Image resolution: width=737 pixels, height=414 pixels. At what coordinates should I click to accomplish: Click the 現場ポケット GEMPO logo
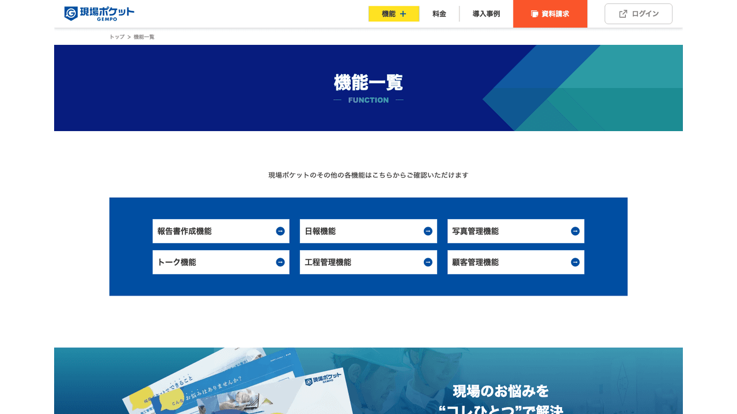pos(99,13)
